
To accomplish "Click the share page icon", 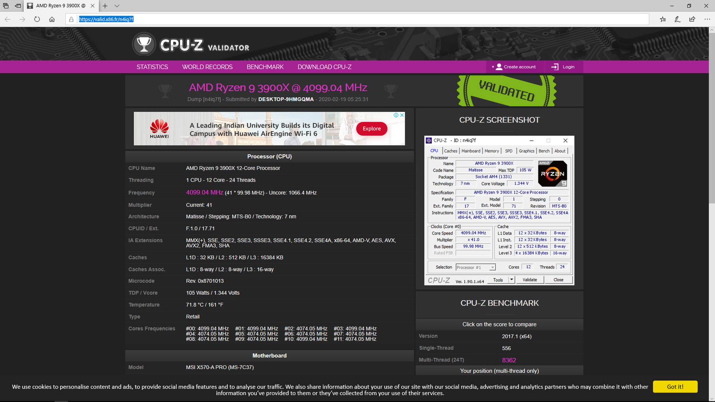I will pos(692,19).
